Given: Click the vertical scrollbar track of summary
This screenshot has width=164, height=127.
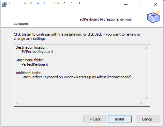Looking at the screenshot, I should coord(146,73).
